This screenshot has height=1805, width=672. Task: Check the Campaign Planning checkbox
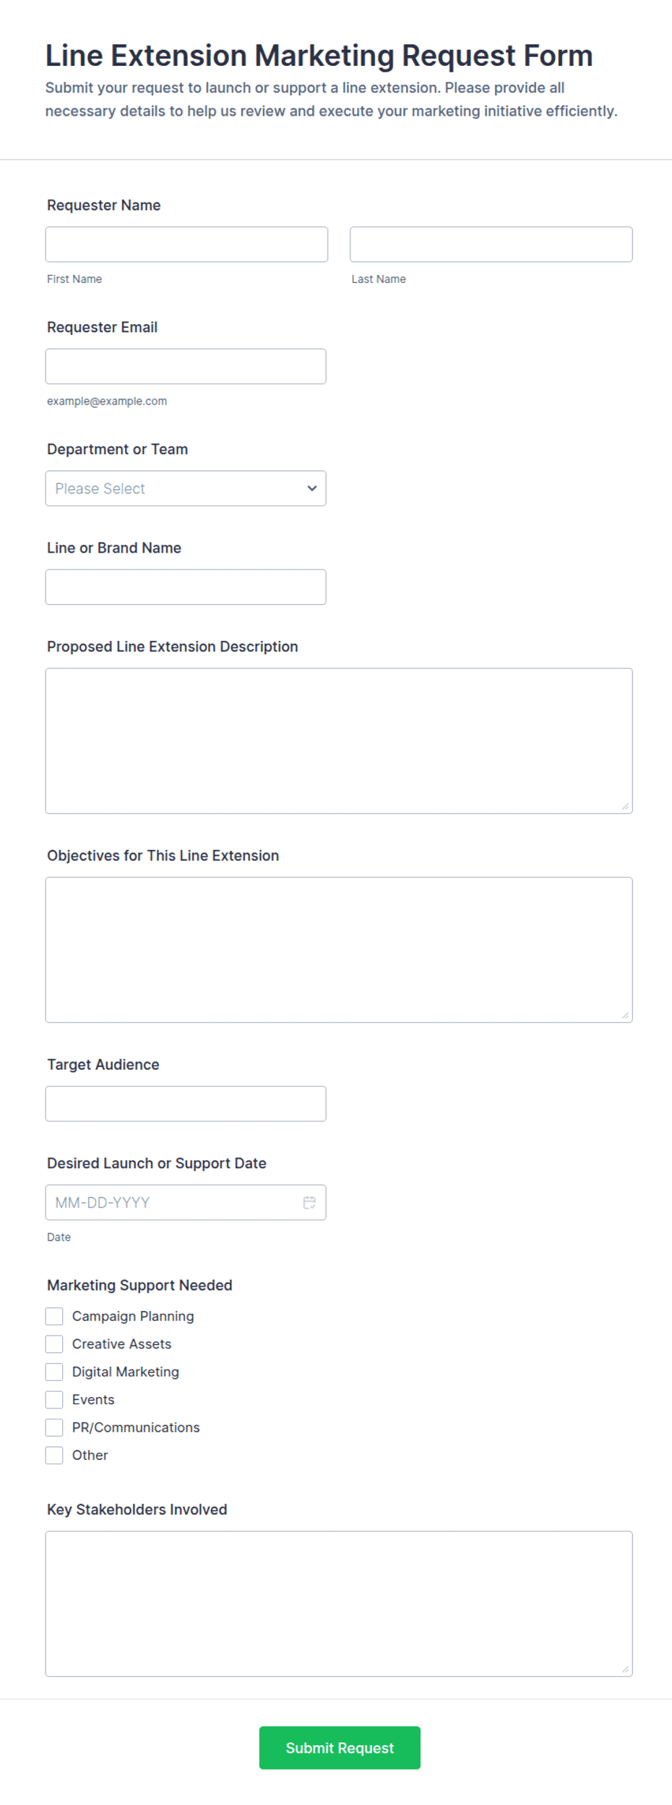(54, 1316)
